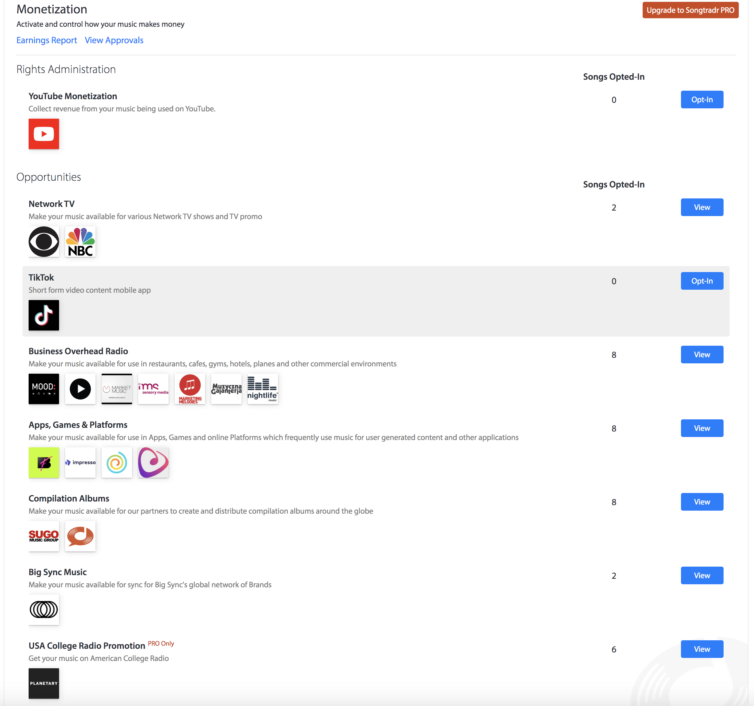754x706 pixels.
Task: Select the Muzyczna Galanteria logo
Action: (x=226, y=389)
